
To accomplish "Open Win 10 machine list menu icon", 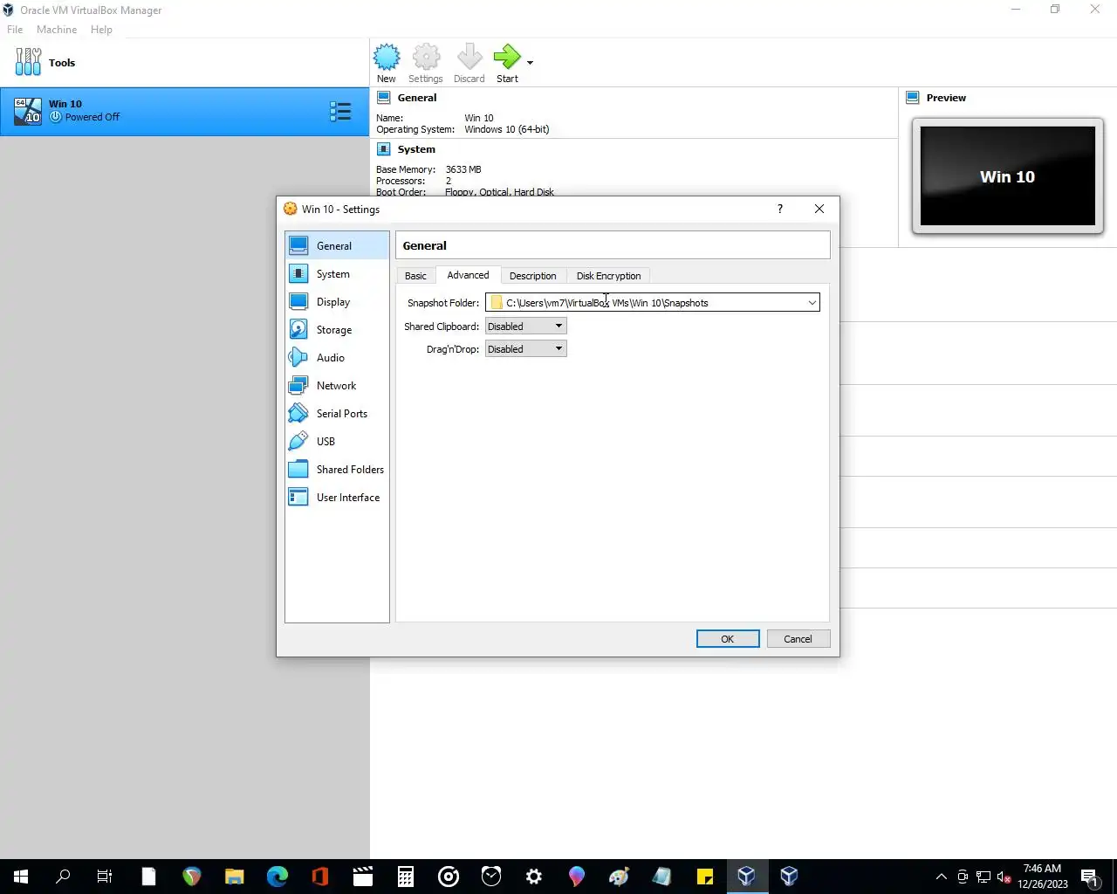I will pos(340,111).
